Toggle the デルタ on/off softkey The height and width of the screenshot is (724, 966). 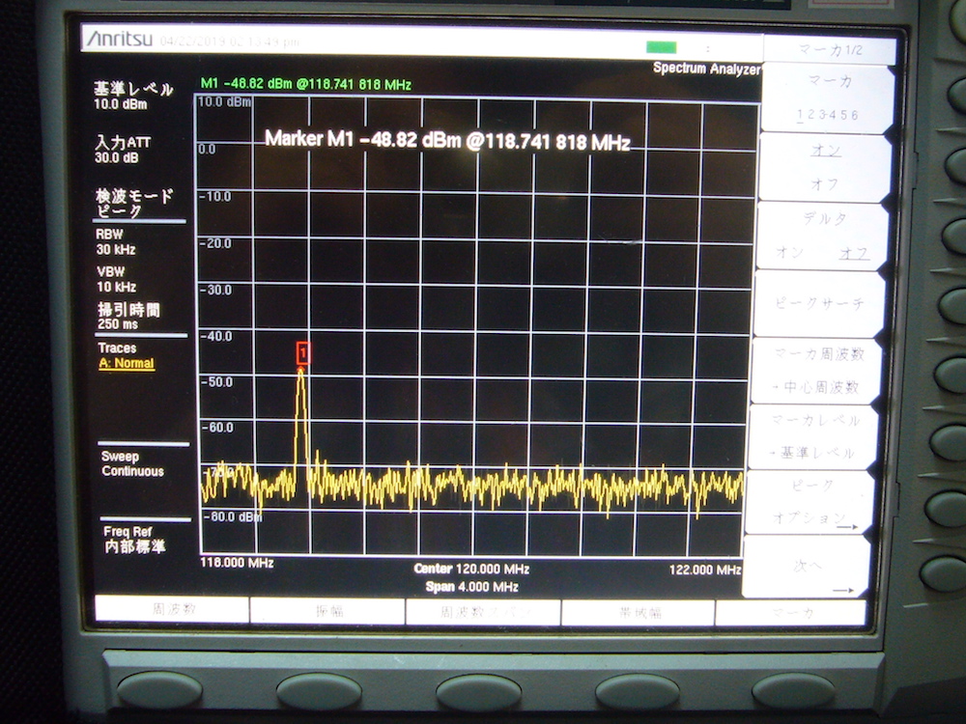click(823, 237)
